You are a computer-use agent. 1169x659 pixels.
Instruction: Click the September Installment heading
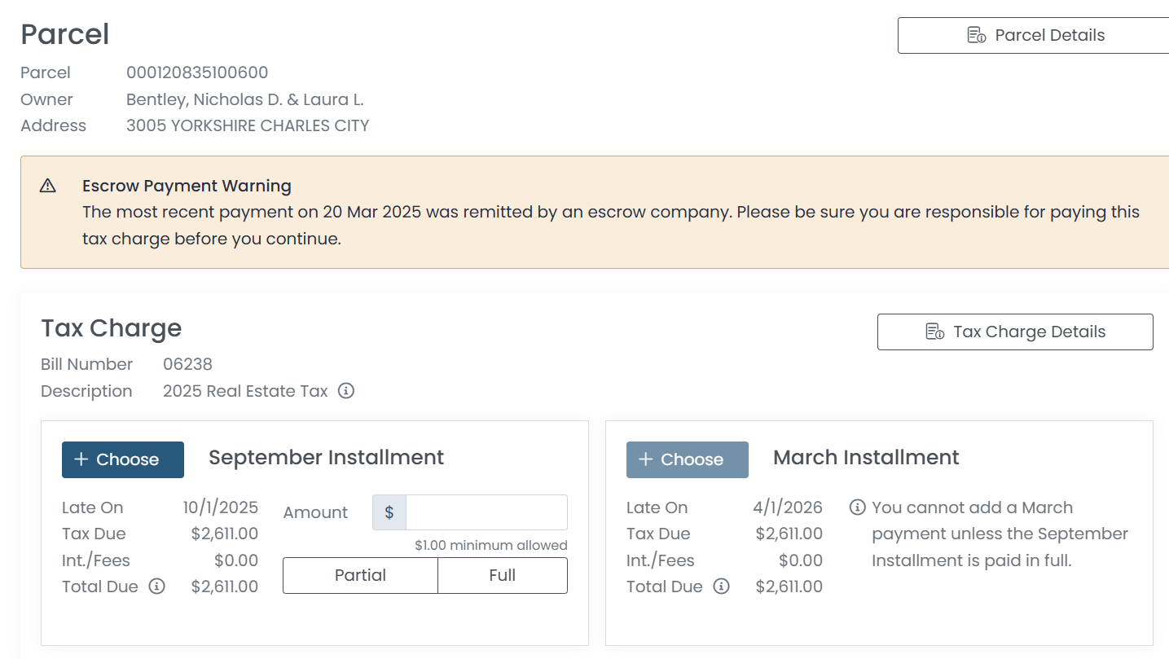pos(326,458)
